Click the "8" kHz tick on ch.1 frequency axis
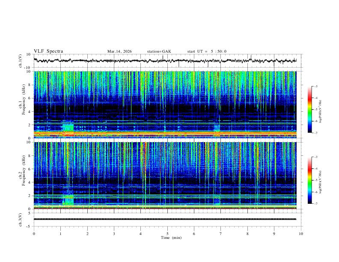 tap(30, 85)
